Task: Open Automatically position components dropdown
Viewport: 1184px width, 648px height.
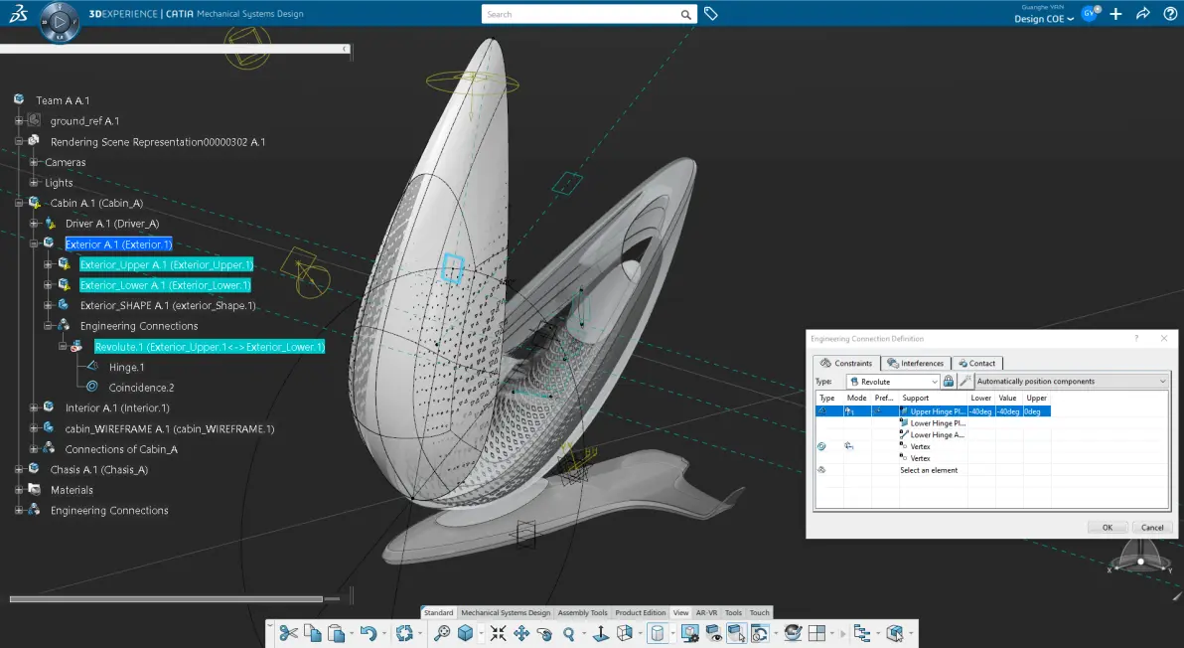Action: click(x=1072, y=382)
